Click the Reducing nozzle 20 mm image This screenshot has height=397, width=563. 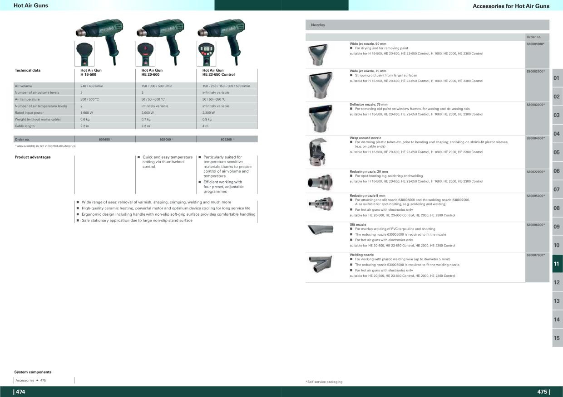tap(320, 181)
